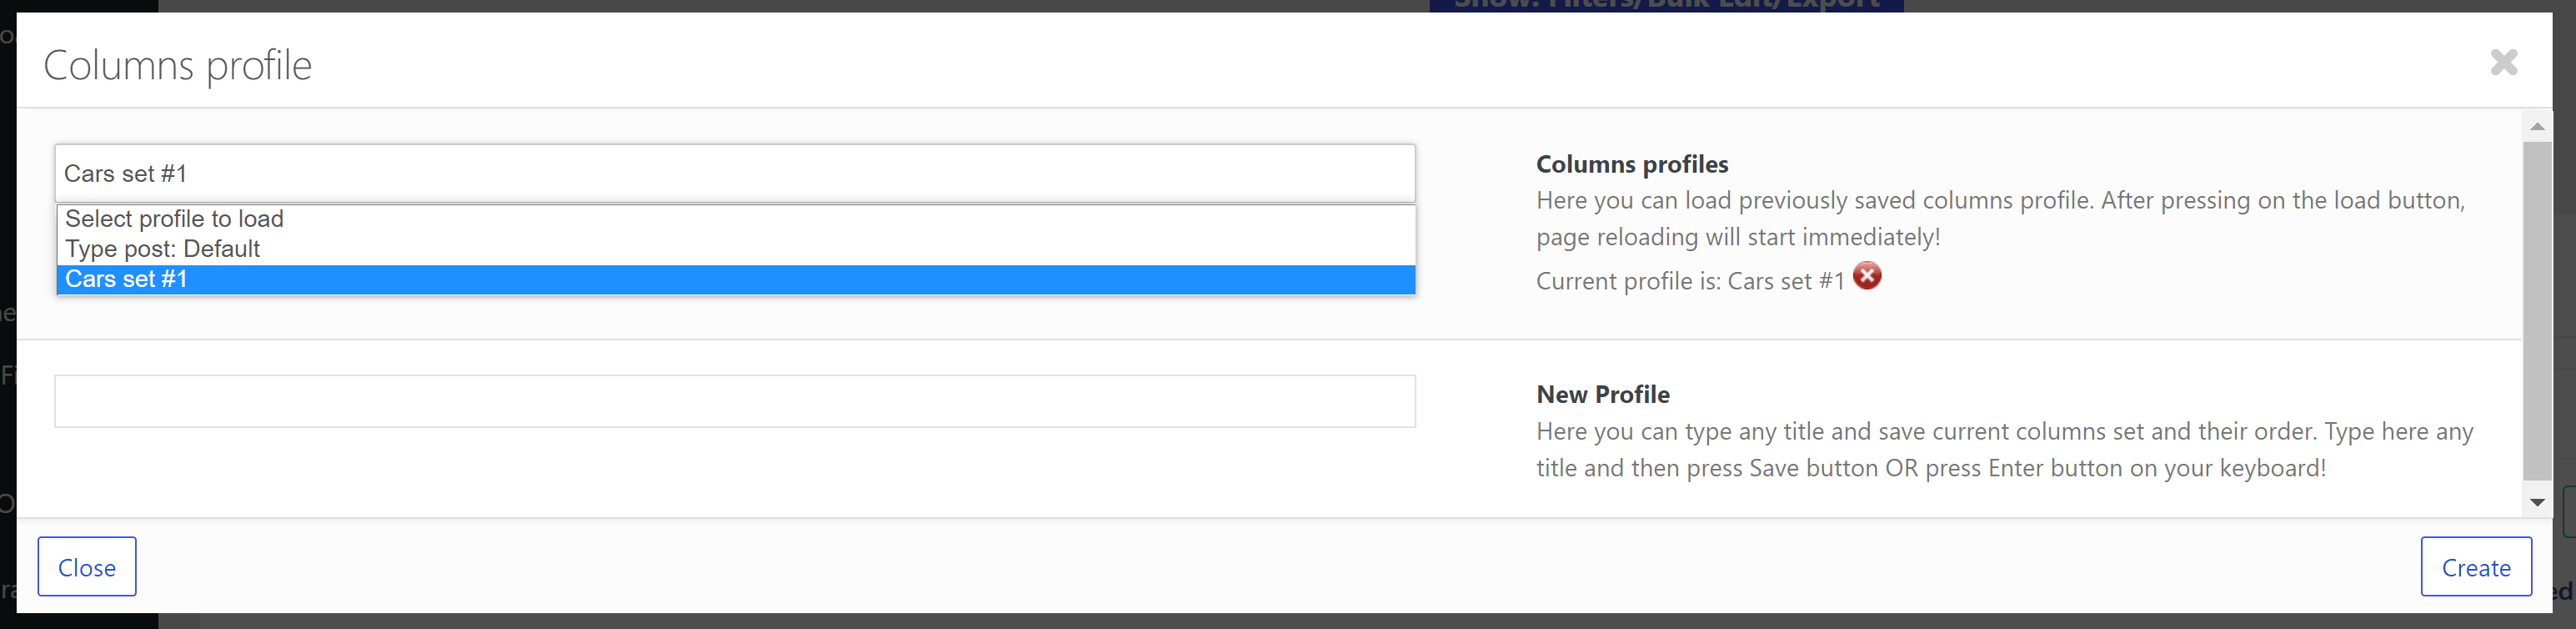Open the Cars set #1 profile dropdown
This screenshot has height=629, width=2576.
point(735,173)
